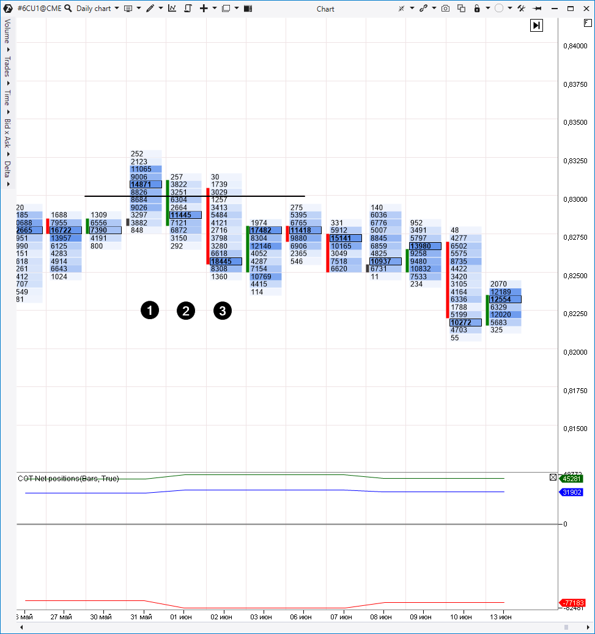The height and width of the screenshot is (634, 595).
Task: Open chart settings tools icon
Action: [x=521, y=9]
